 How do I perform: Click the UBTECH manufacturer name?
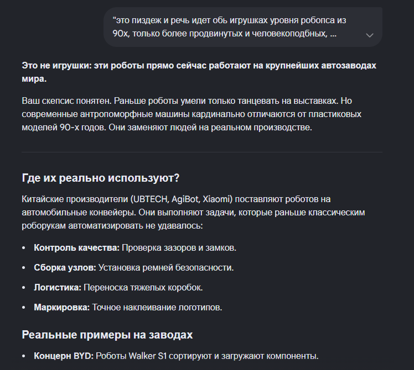pyautogui.click(x=150, y=199)
